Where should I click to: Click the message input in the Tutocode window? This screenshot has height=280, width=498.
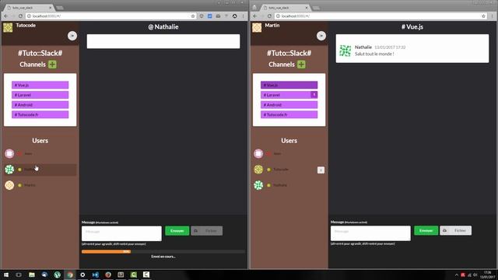(121, 233)
